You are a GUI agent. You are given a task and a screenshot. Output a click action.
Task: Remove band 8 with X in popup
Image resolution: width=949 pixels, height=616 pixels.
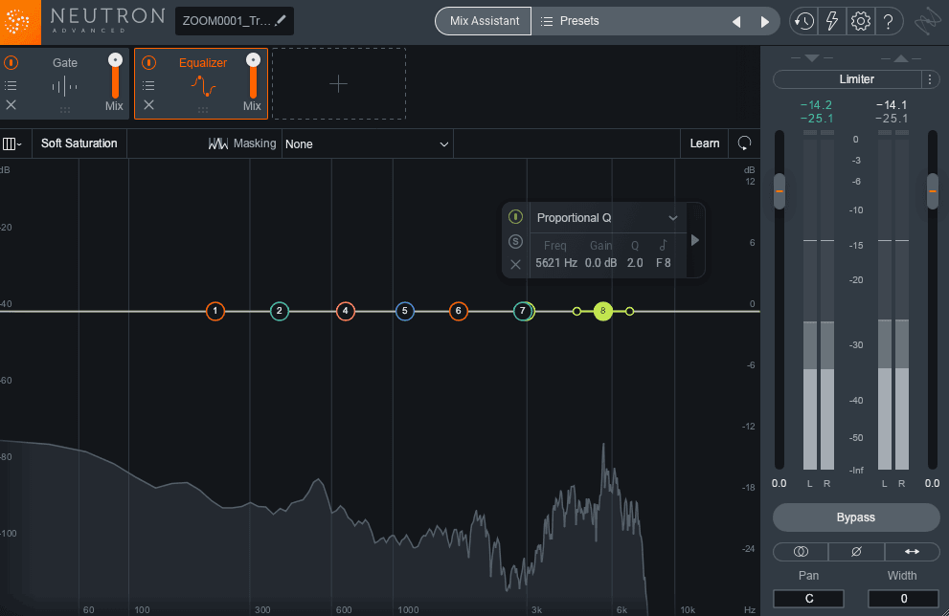[515, 264]
